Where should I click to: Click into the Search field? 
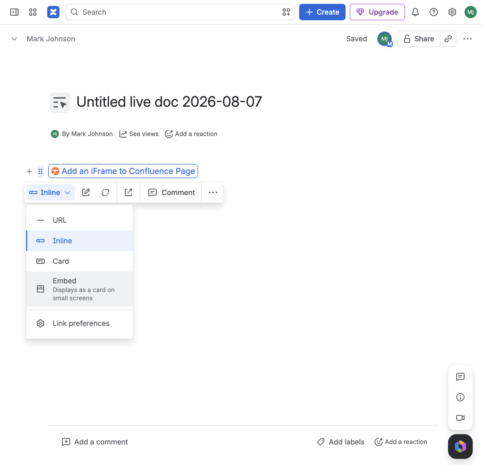click(x=180, y=12)
